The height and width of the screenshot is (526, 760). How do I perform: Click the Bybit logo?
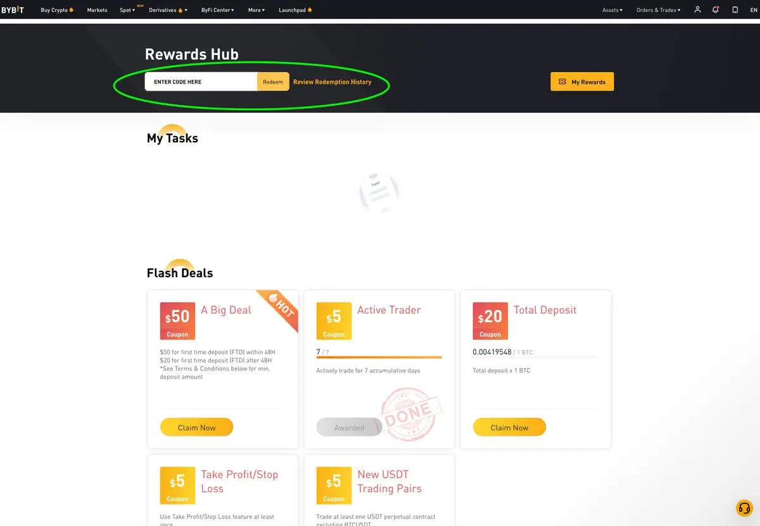tap(13, 9)
